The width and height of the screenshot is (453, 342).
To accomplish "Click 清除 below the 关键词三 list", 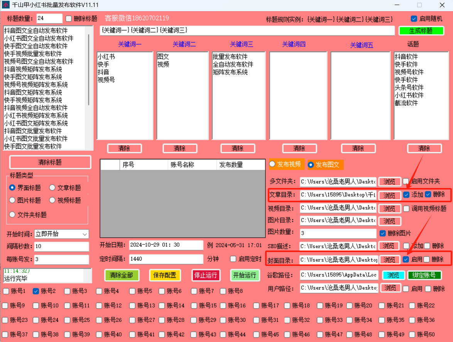I will point(237,148).
